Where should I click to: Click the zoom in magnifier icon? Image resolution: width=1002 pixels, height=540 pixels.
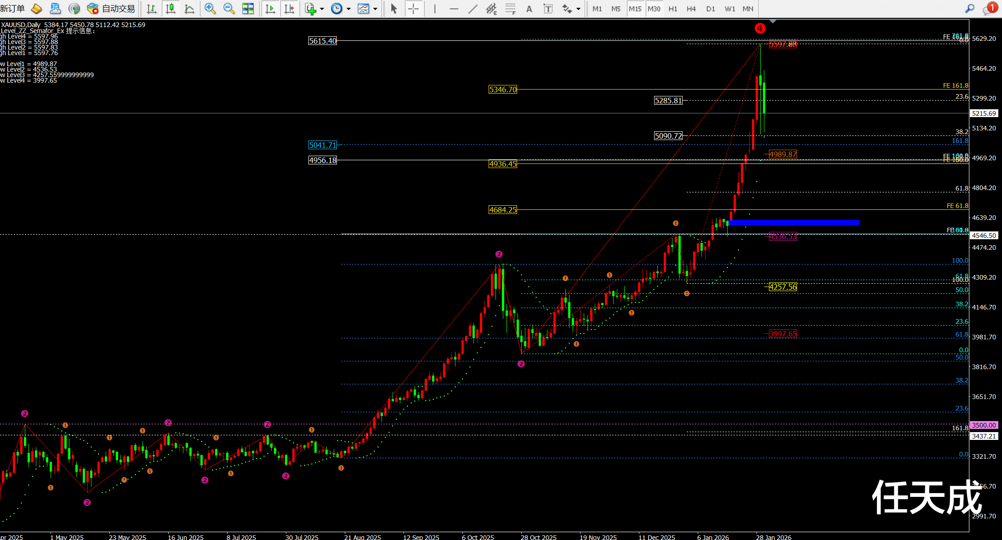pos(210,8)
